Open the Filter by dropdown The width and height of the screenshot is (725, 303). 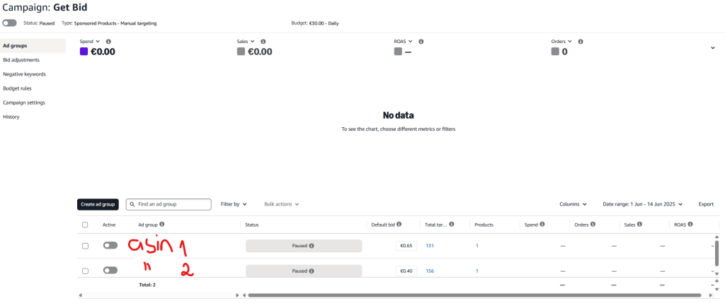point(234,204)
